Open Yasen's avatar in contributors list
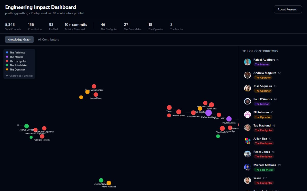 247,180
